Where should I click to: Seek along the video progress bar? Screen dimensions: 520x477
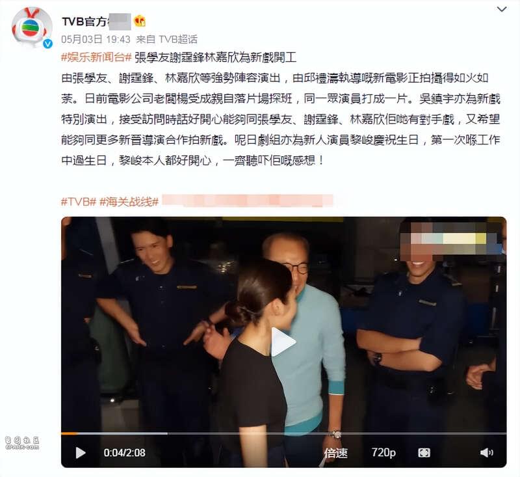283,433
